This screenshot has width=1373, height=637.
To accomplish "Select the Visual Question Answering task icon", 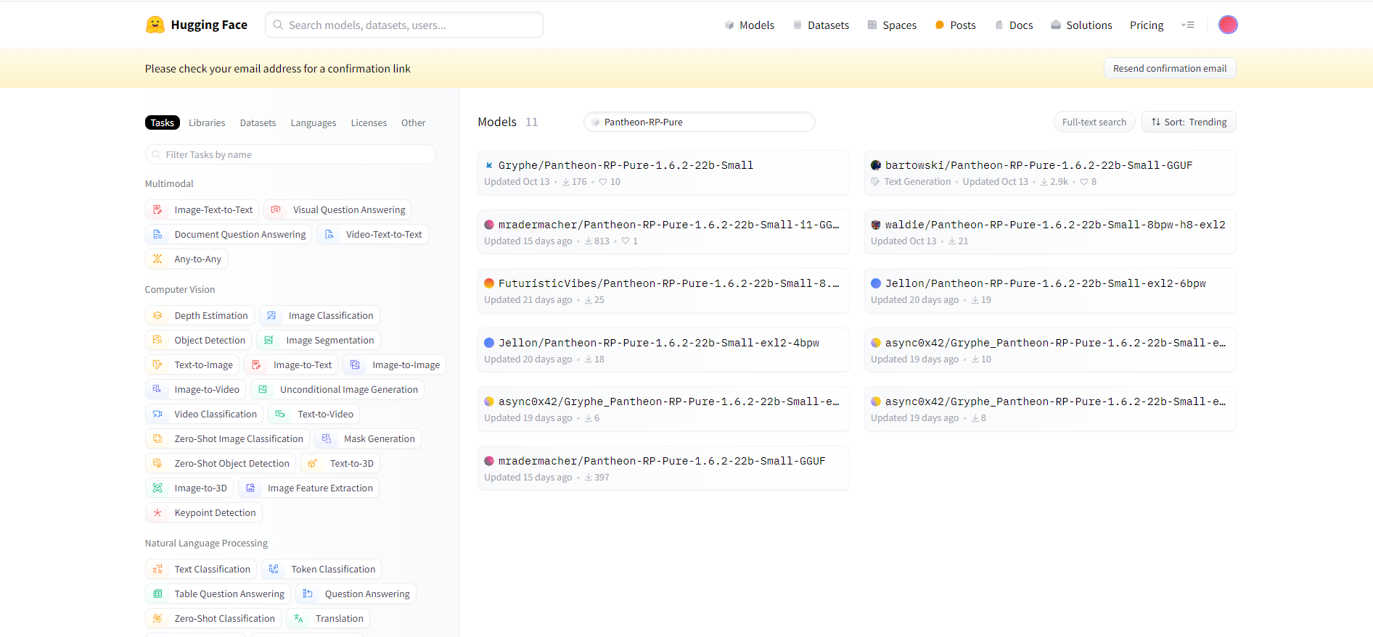I will pos(276,210).
